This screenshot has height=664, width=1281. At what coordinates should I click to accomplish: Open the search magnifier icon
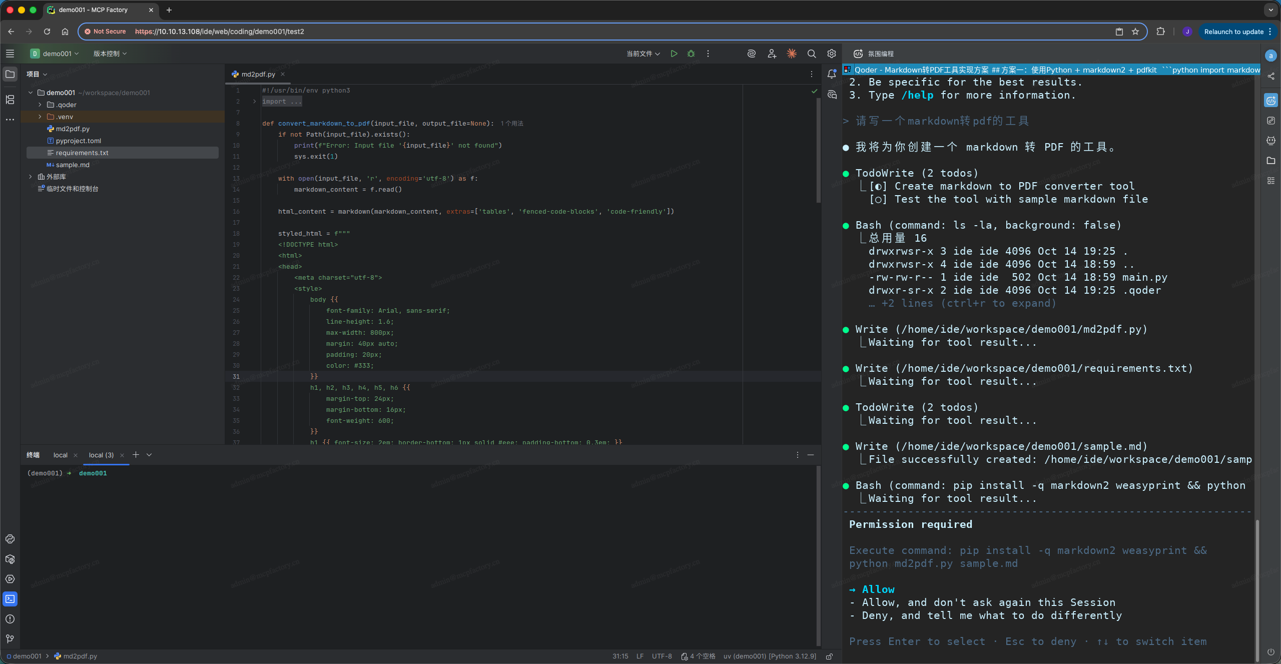(812, 54)
